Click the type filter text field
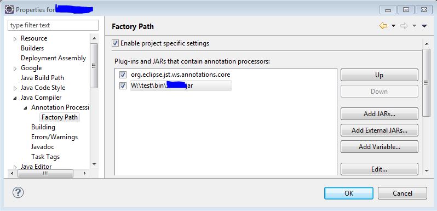 tap(53, 25)
